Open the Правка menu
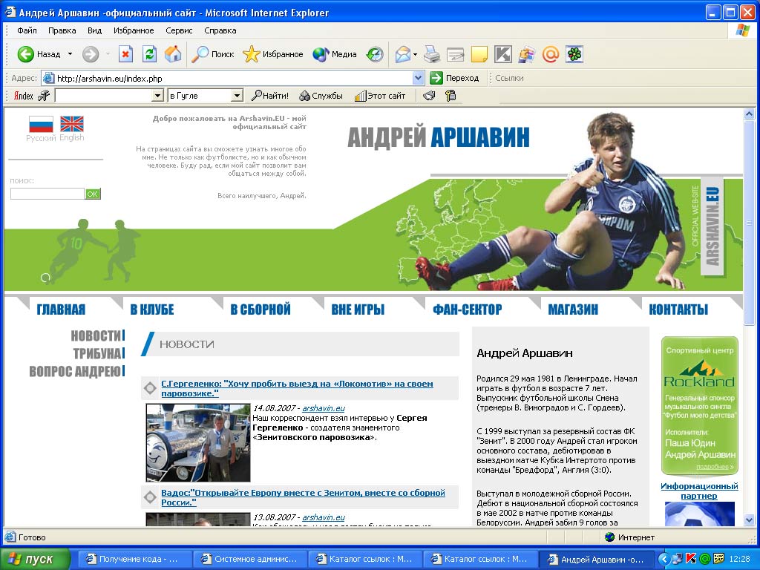This screenshot has width=760, height=570. tap(62, 30)
